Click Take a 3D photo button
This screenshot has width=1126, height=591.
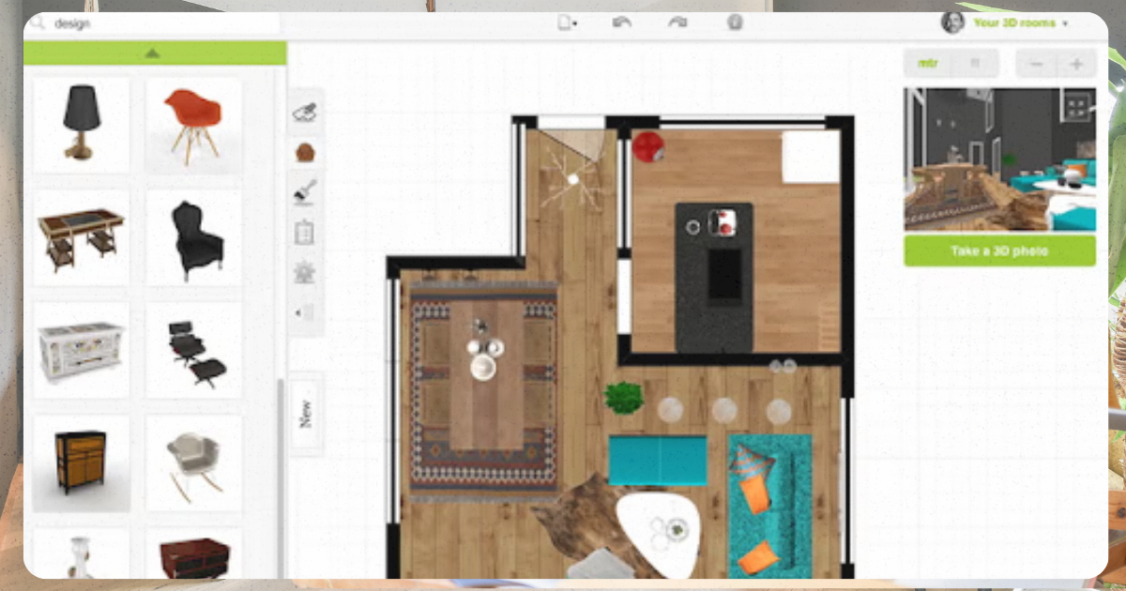coord(999,251)
